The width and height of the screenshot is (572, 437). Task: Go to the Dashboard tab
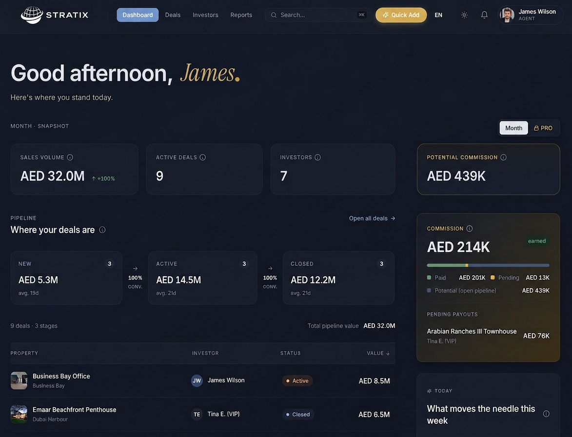(x=138, y=15)
